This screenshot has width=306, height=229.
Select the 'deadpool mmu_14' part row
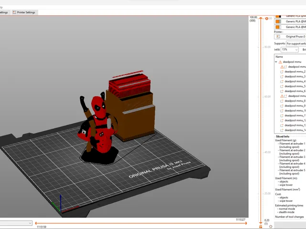tap(290, 130)
